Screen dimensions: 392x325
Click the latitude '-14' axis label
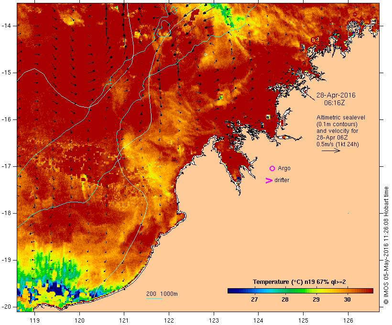coord(6,26)
